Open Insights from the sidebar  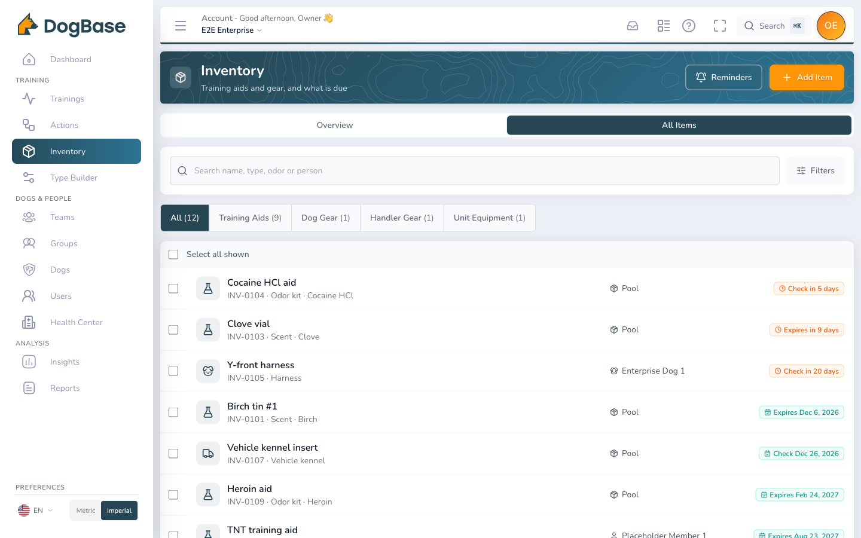tap(77, 362)
